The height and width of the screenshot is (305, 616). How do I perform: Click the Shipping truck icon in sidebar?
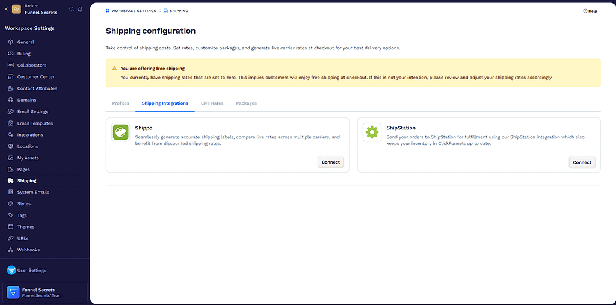(x=11, y=181)
